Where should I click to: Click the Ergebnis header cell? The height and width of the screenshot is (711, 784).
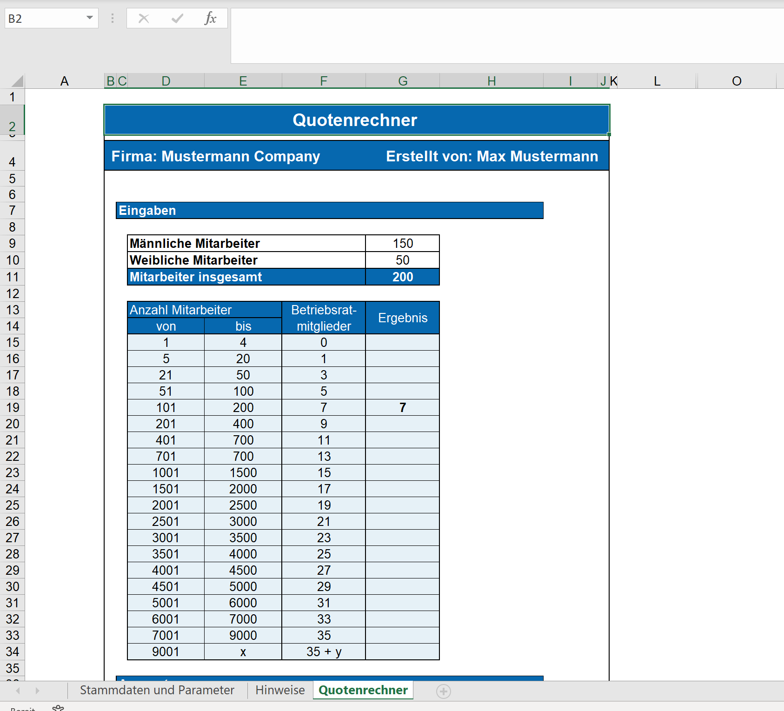[403, 318]
